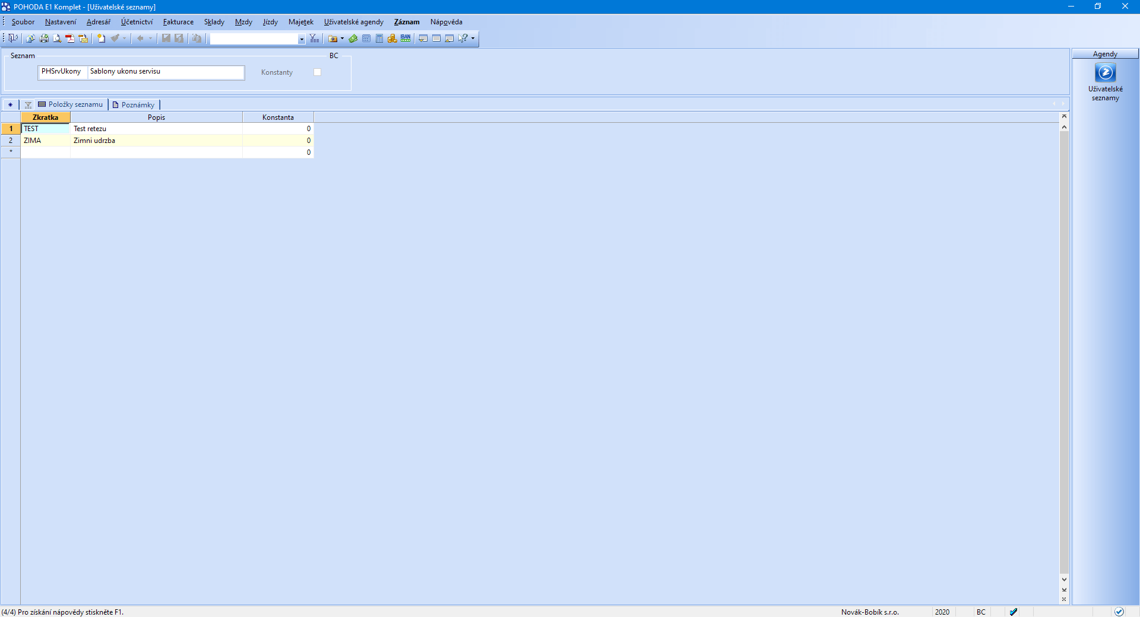Open the Sklady menu
This screenshot has height=617, width=1140.
[214, 22]
